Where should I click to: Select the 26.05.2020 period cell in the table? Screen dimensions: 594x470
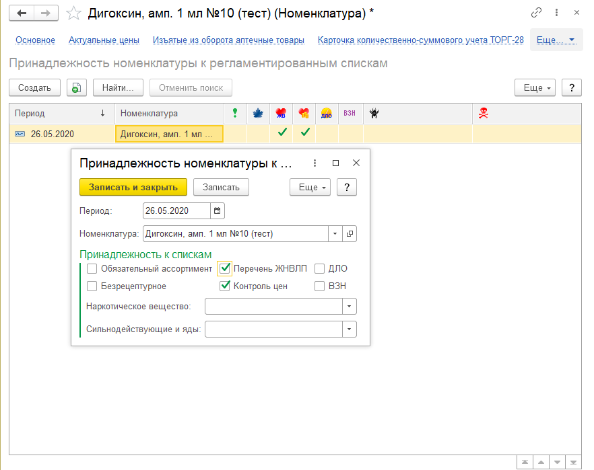pyautogui.click(x=62, y=134)
